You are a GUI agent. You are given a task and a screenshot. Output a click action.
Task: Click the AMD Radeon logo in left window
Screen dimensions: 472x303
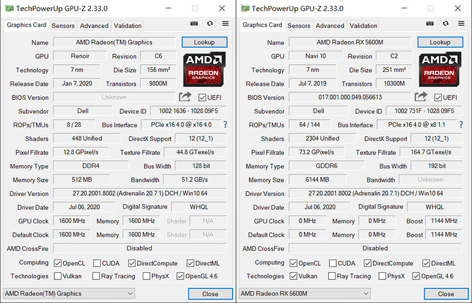(204, 69)
